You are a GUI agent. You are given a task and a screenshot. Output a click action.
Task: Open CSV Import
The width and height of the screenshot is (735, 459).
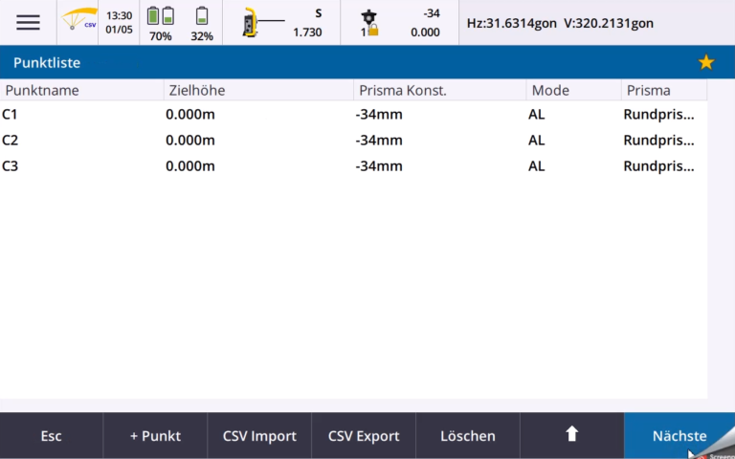259,436
